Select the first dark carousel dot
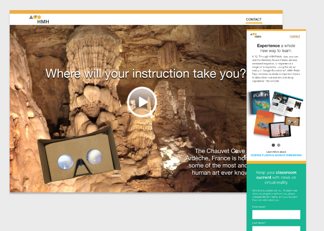This screenshot has height=231, width=324. pos(273,145)
